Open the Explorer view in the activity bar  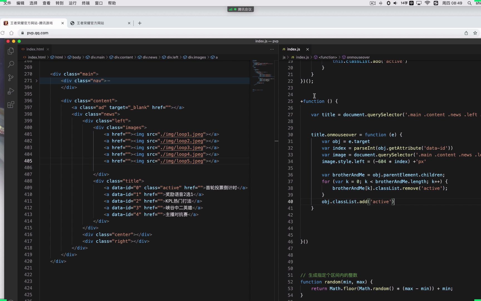11,51
